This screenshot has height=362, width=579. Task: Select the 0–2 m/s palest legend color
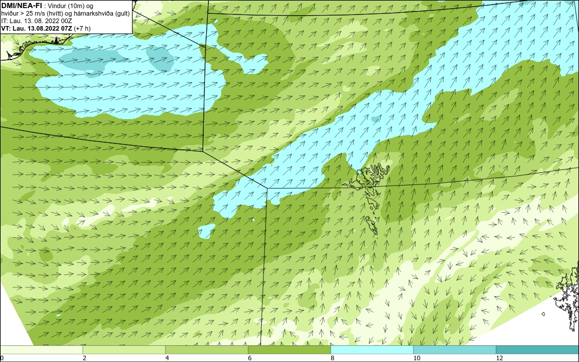[x=41, y=350]
